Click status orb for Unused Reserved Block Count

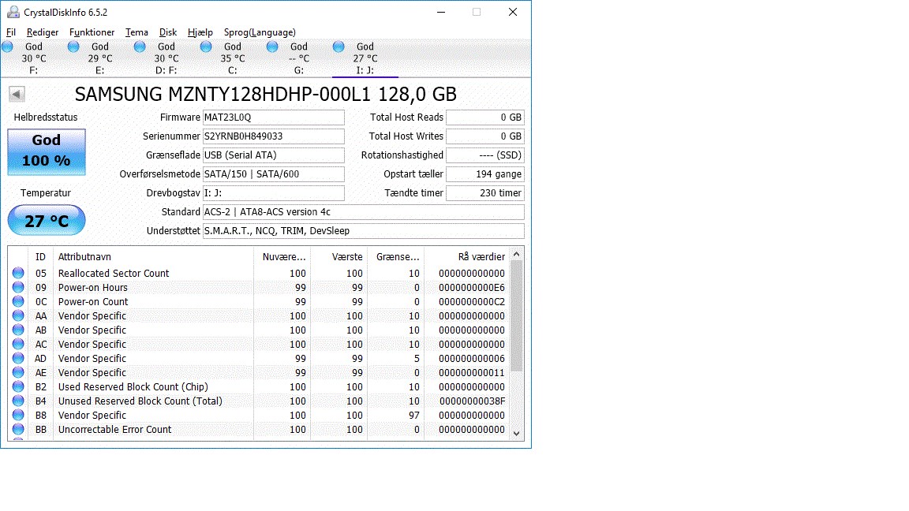[x=18, y=401]
